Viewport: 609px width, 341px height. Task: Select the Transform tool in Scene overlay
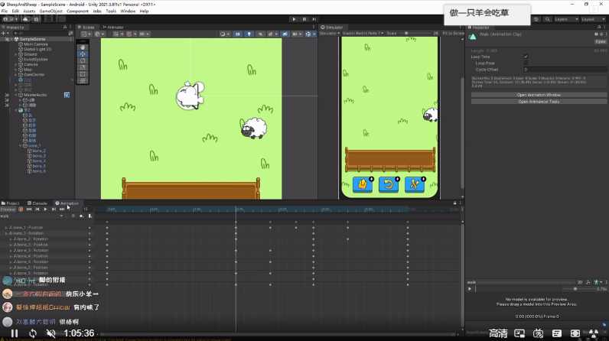pos(83,81)
